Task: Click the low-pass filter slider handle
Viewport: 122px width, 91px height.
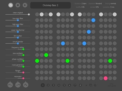Action: coord(18,20)
